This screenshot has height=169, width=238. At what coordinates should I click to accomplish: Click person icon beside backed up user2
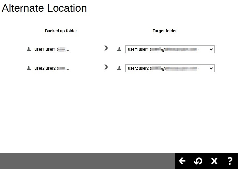tap(29, 68)
